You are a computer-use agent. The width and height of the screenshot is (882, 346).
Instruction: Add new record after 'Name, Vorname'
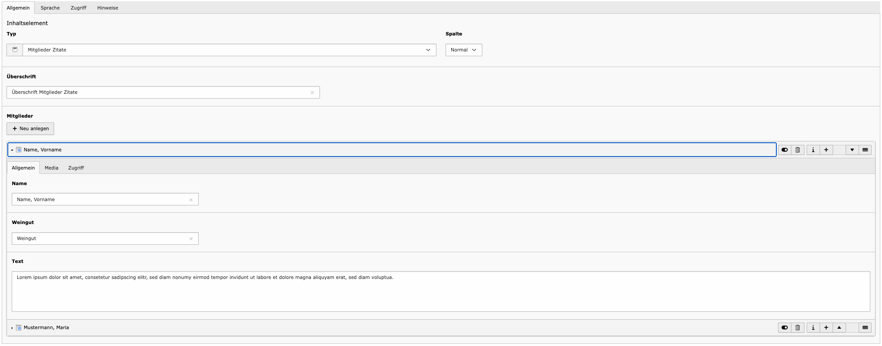pyautogui.click(x=826, y=150)
